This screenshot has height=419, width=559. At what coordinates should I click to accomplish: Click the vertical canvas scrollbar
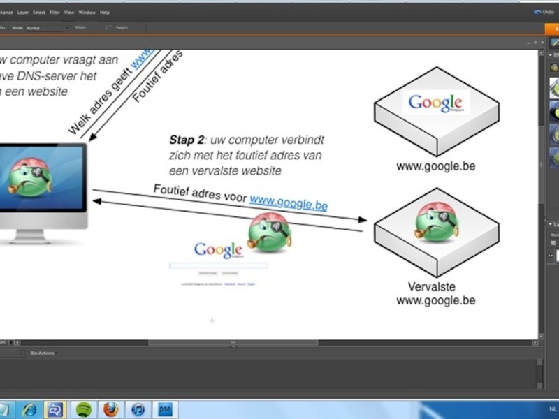(x=541, y=164)
